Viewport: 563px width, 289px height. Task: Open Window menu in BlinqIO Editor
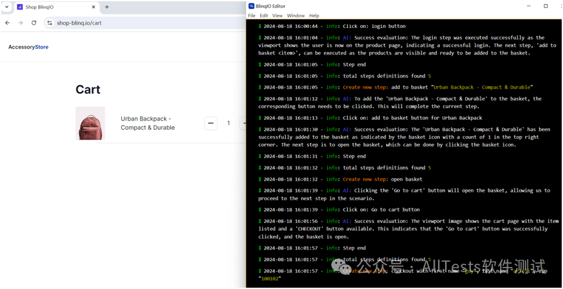(x=296, y=16)
